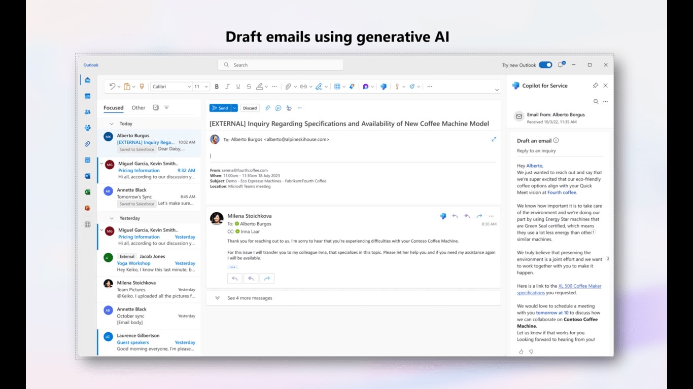This screenshot has height=389, width=693.
Task: Open Jacob Jones Yoga Workshop email
Action: coord(149,263)
